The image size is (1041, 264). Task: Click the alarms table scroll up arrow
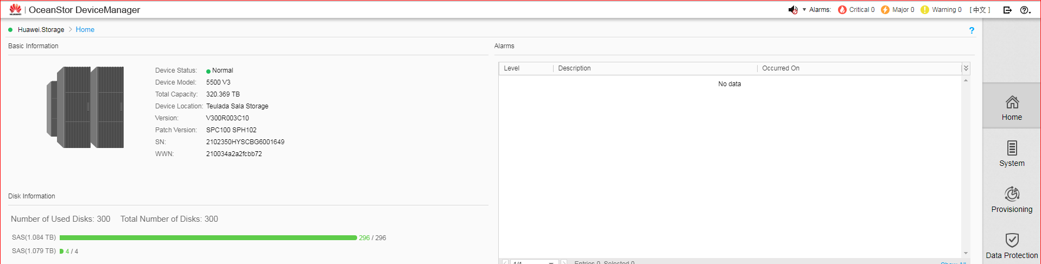(966, 80)
